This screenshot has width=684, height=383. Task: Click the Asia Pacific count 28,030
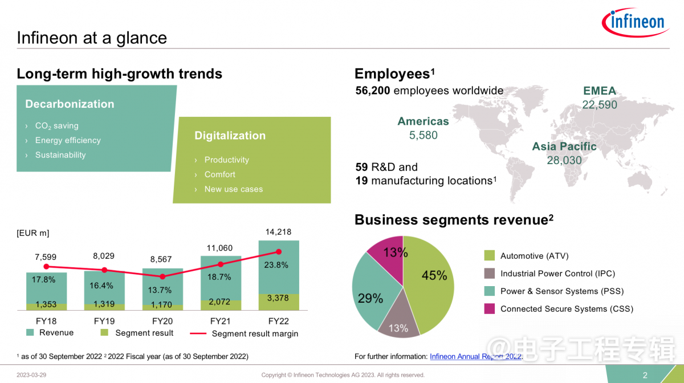[564, 160]
